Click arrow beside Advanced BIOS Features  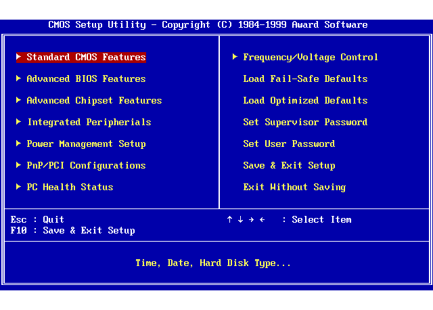click(x=18, y=79)
